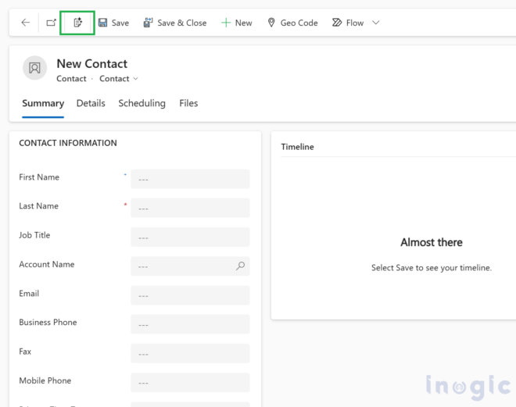Click the Business Phone field

[190, 324]
